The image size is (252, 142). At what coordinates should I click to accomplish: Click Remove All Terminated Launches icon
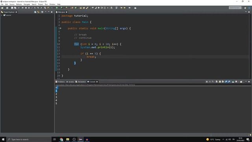(213, 82)
